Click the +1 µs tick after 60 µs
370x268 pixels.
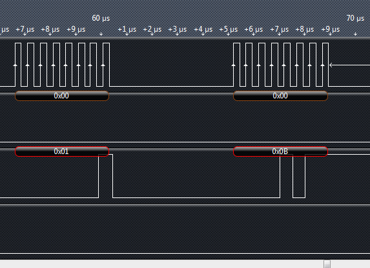(127, 30)
